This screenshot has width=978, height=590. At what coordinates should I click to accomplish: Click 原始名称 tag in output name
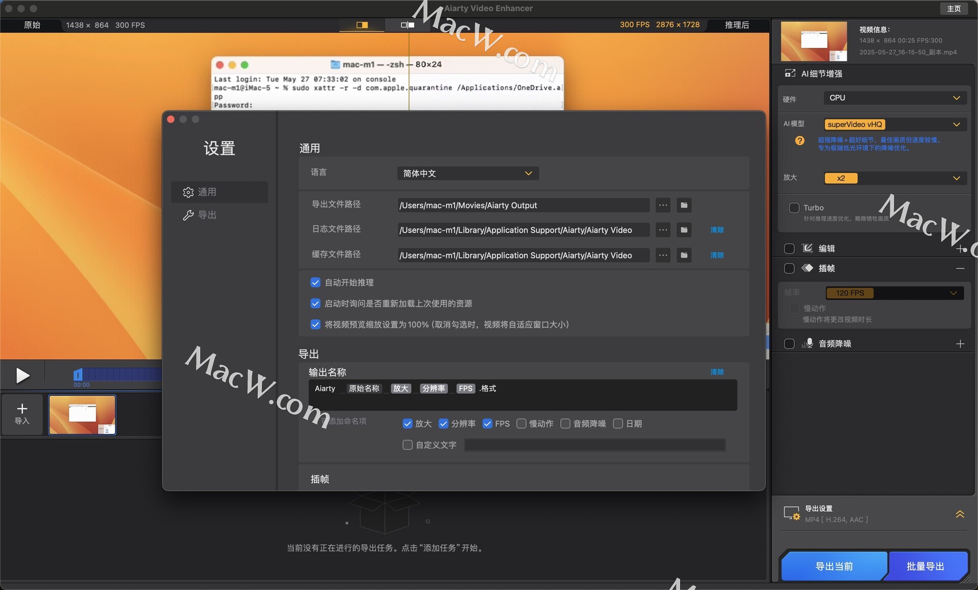364,389
